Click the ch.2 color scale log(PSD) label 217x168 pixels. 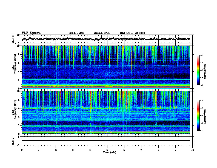pyautogui.click(x=205, y=117)
